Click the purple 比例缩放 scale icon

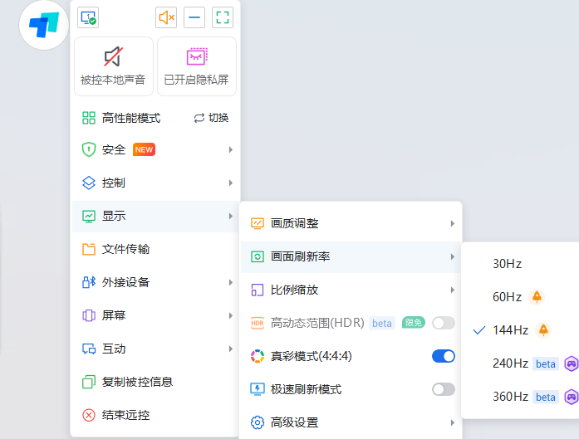258,290
